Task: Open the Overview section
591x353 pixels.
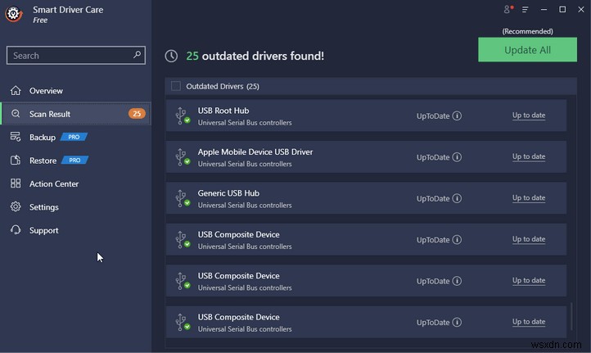Action: point(75,91)
